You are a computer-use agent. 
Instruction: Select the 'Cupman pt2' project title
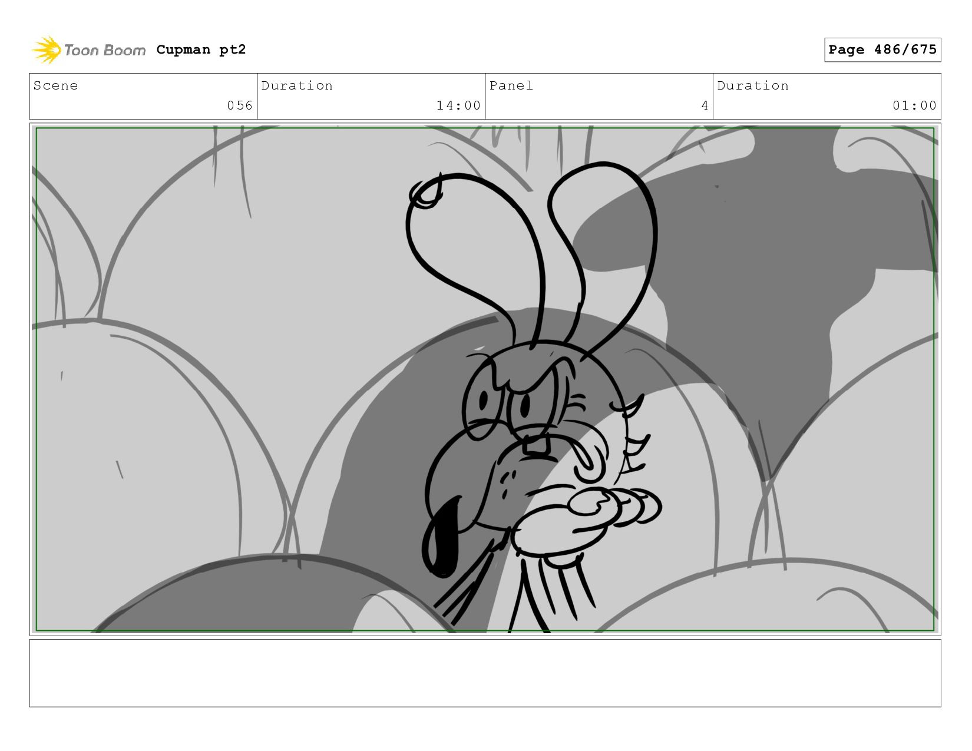[201, 49]
